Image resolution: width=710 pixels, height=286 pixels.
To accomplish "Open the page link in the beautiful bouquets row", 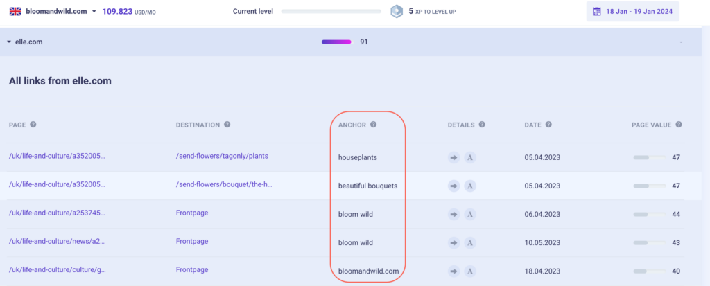I will pyautogui.click(x=57, y=185).
